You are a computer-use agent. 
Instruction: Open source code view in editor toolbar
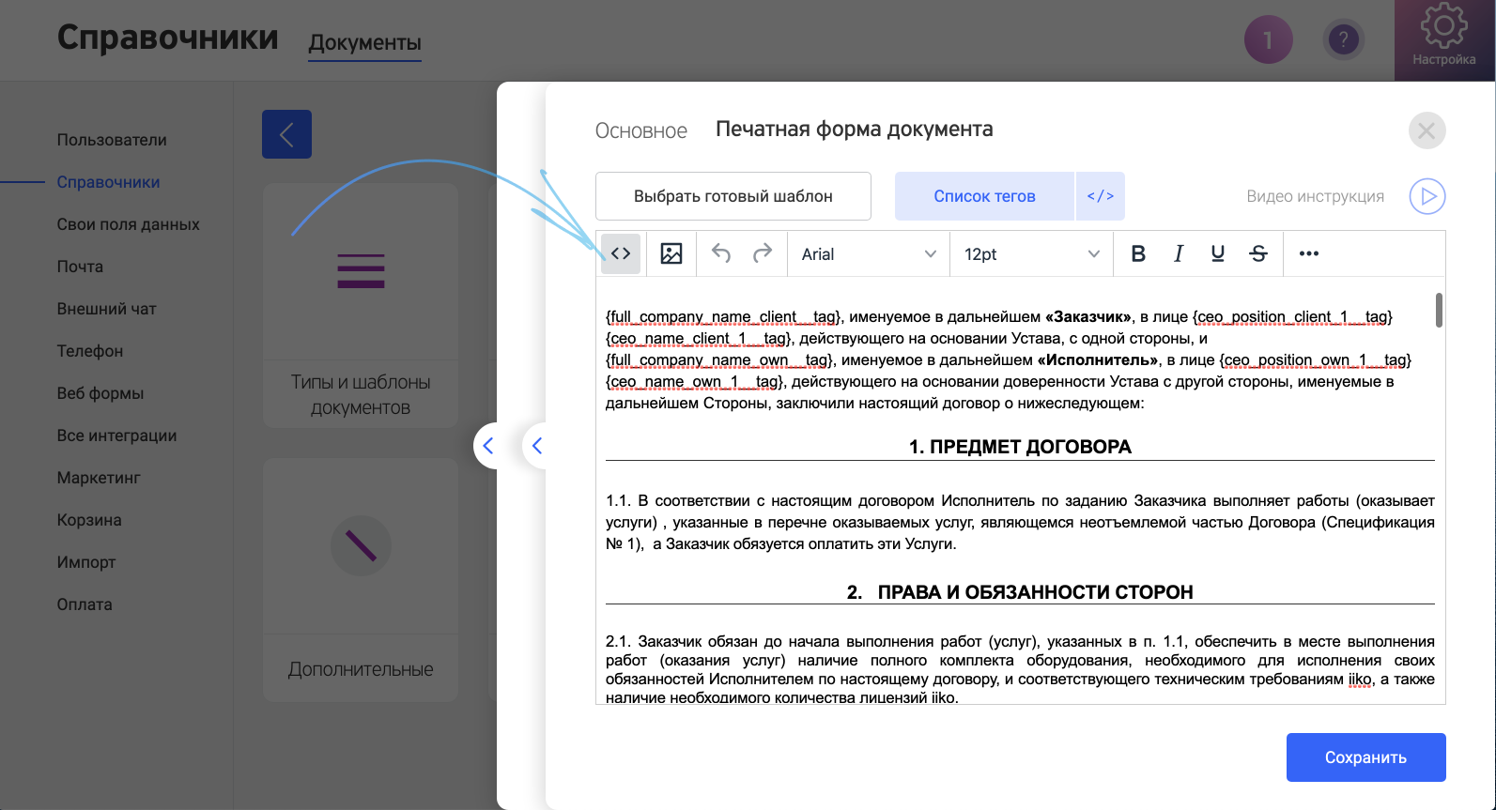coord(621,253)
